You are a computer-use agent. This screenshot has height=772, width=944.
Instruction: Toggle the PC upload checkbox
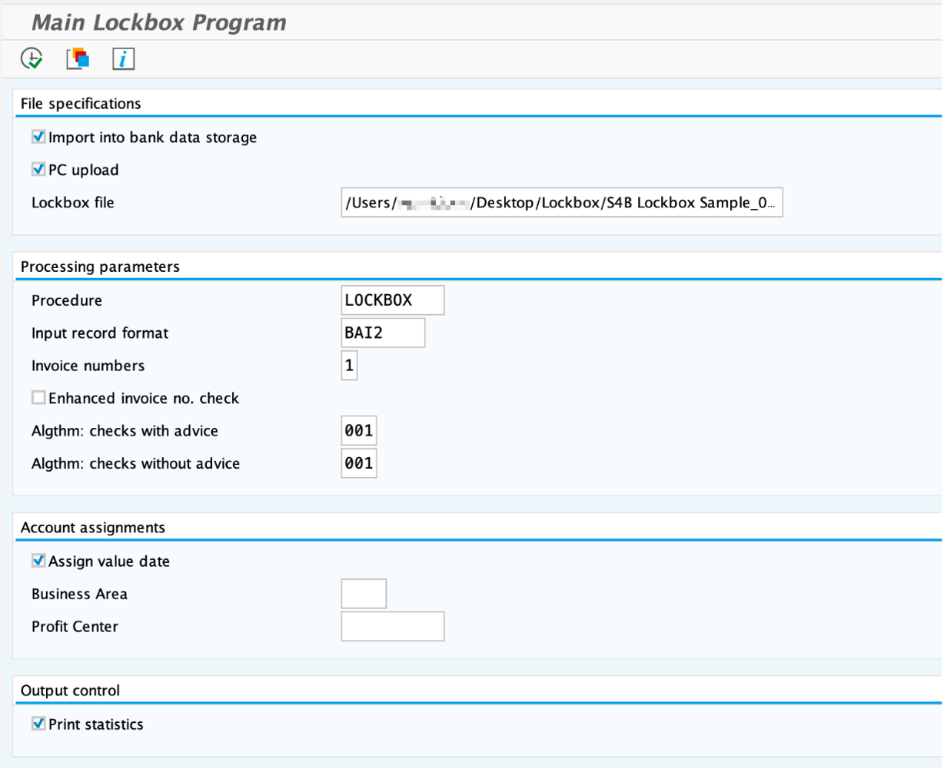coord(38,169)
